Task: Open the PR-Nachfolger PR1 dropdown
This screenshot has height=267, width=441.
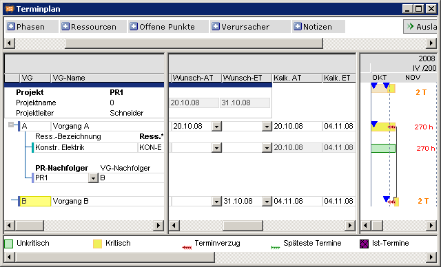Action: click(x=93, y=178)
